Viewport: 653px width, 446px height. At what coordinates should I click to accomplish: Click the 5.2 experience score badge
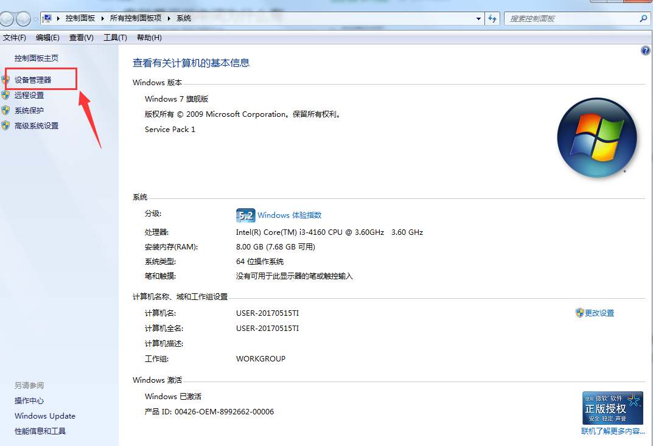(245, 215)
